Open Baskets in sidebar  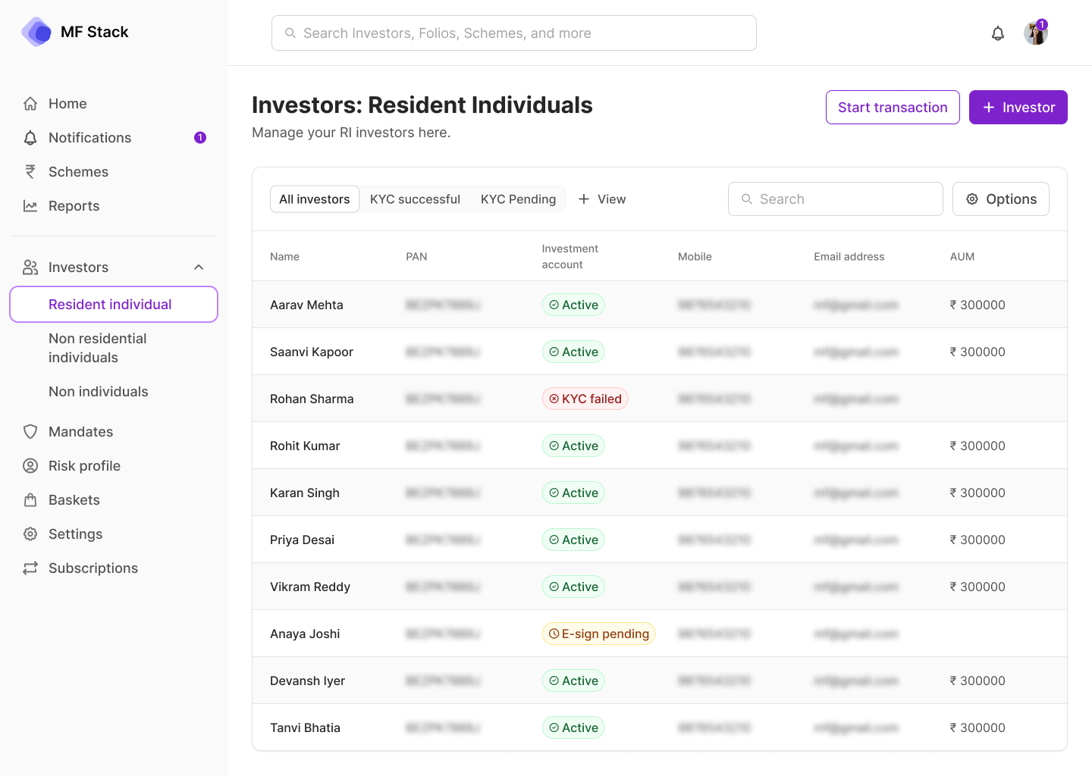(x=74, y=500)
